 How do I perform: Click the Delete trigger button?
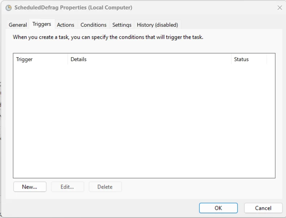105,187
